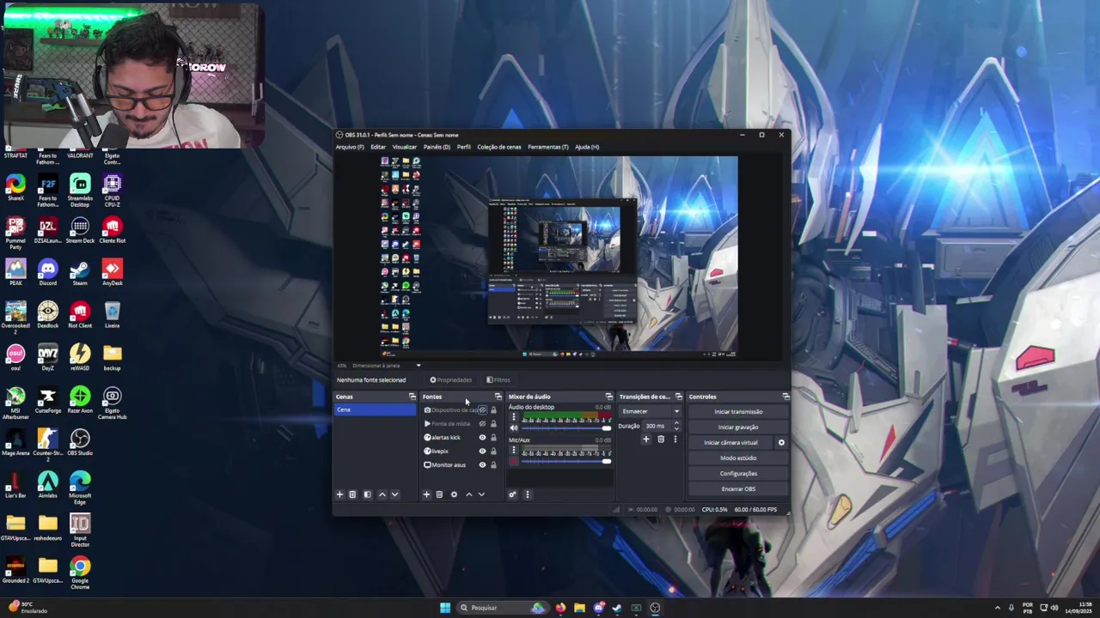Open OBS Studio desktop shortcut

[80, 444]
